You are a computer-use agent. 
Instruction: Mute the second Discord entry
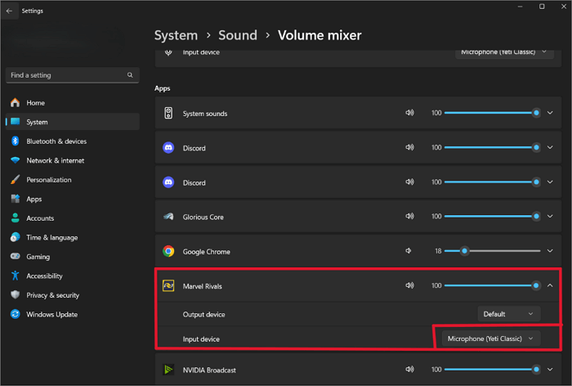coord(409,182)
